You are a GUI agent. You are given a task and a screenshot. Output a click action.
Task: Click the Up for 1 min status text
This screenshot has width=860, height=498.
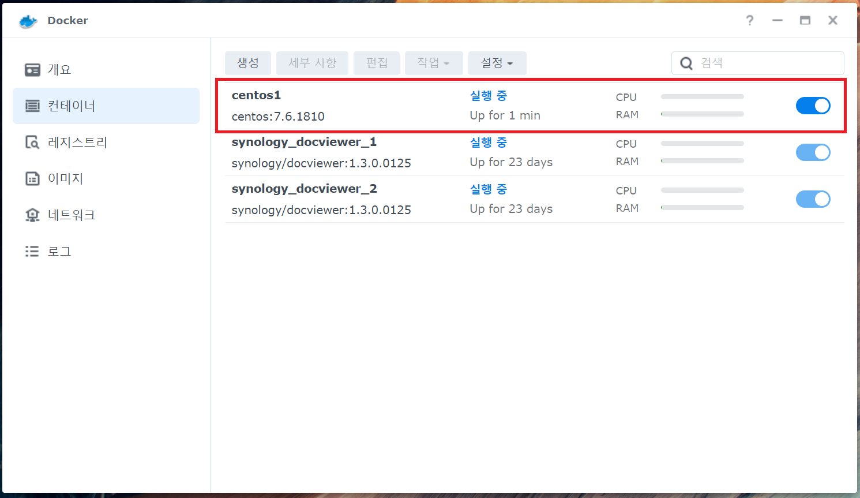(x=505, y=115)
